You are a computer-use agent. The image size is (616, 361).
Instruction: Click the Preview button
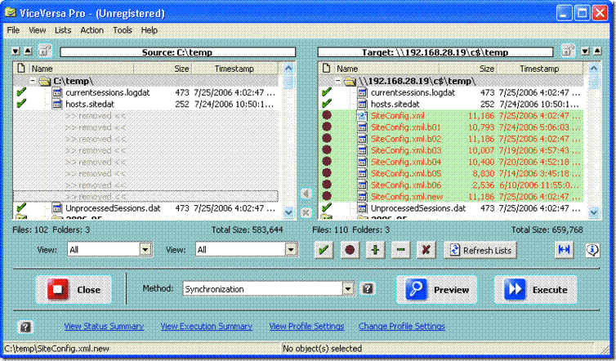pos(436,289)
